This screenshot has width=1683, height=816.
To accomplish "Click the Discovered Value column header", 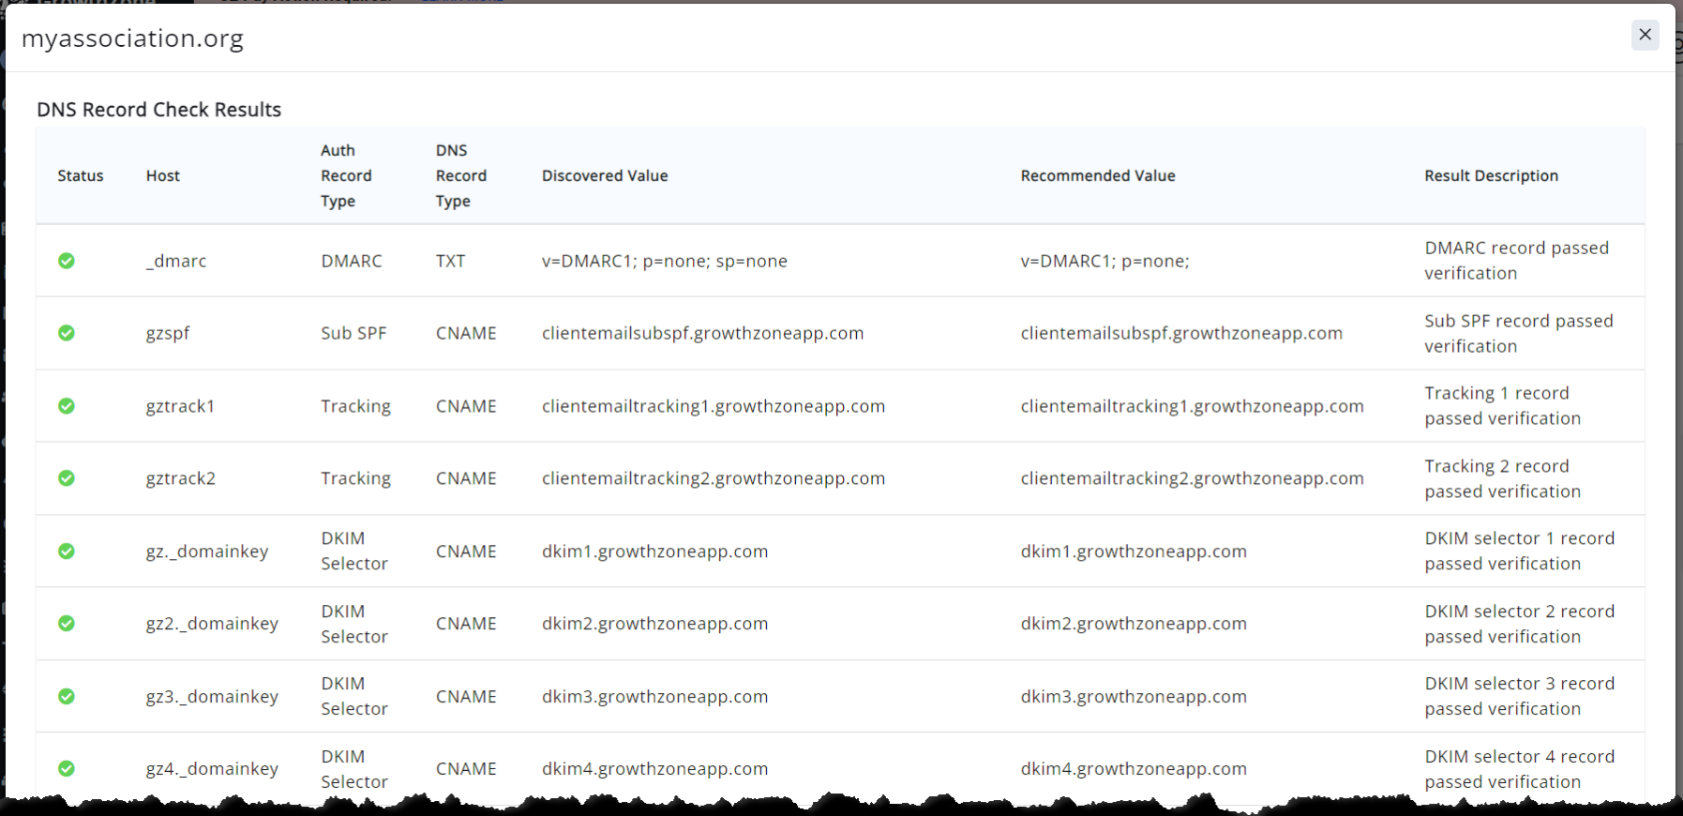I will point(605,175).
